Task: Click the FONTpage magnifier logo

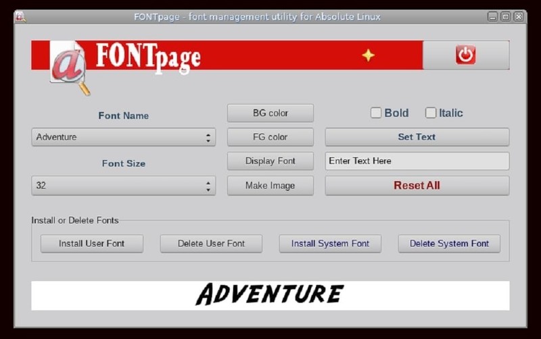Action: (x=69, y=67)
